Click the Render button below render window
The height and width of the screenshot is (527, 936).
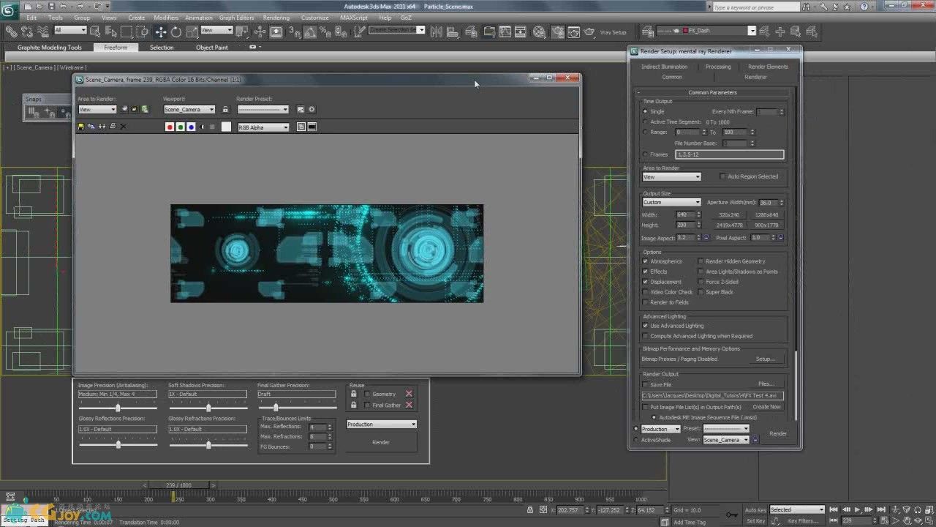[381, 442]
